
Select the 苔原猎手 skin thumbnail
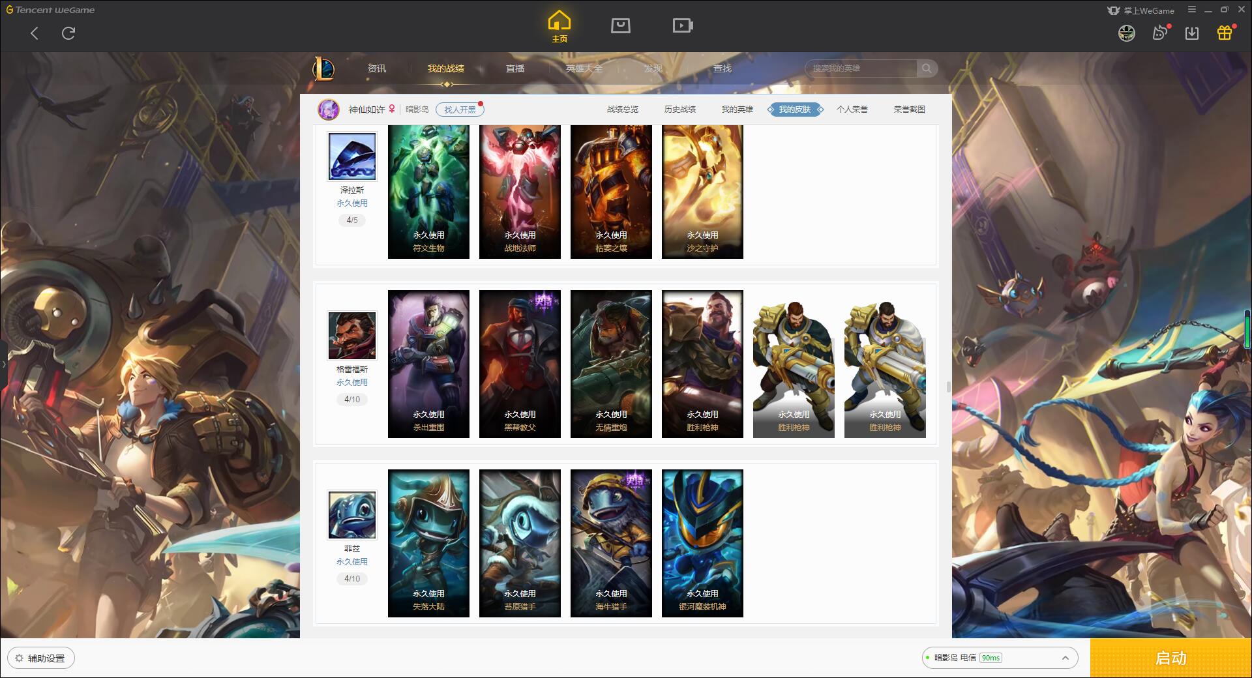[x=520, y=543]
